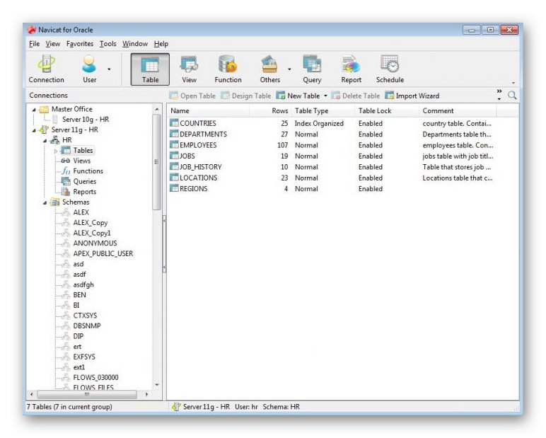The height and width of the screenshot is (438, 546).
Task: Select the Others toolbar icon
Action: tap(270, 69)
